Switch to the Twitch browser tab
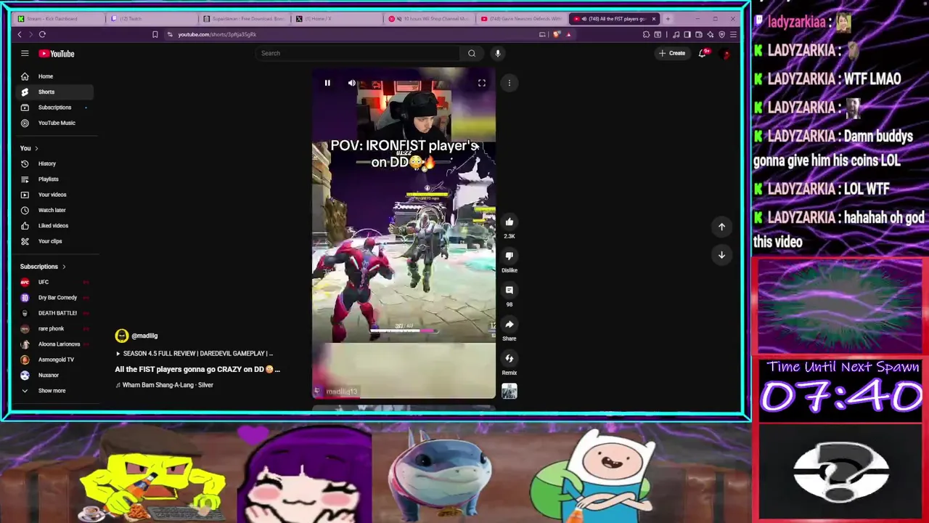929x523 pixels. click(151, 19)
